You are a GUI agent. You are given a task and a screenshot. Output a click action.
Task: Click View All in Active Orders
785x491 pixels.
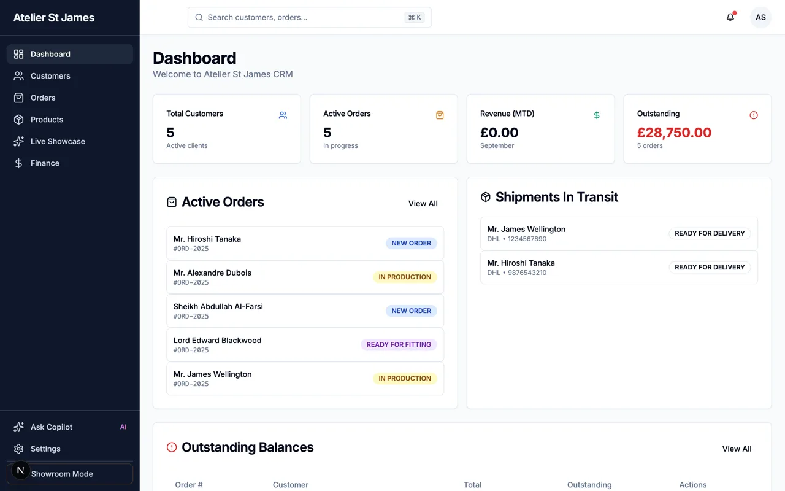pos(423,203)
